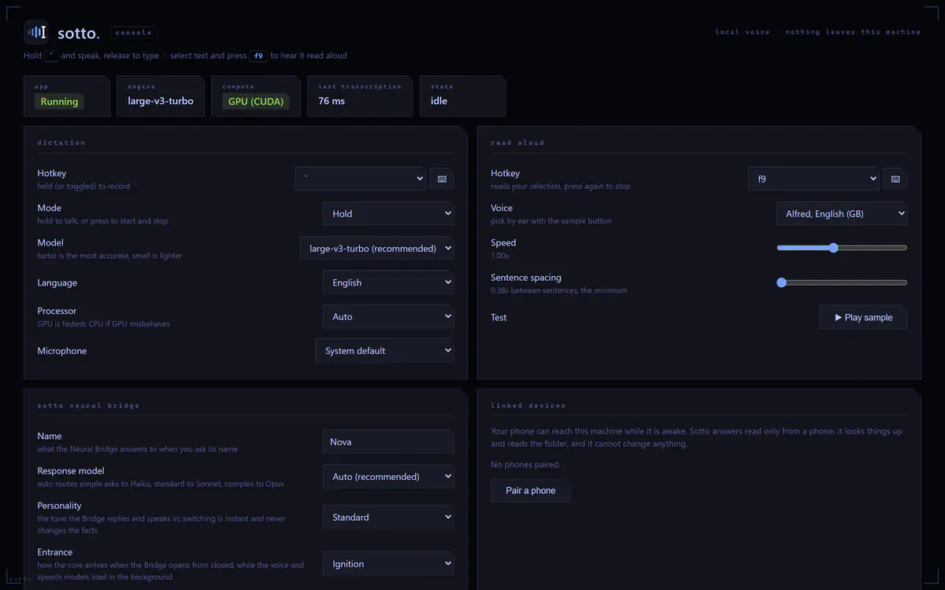Click the GPU (CUDA) compute status
The width and height of the screenshot is (945, 590).
[x=256, y=101]
